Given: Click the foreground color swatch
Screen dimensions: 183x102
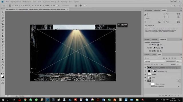Looking at the screenshot, I should pos(2,76).
